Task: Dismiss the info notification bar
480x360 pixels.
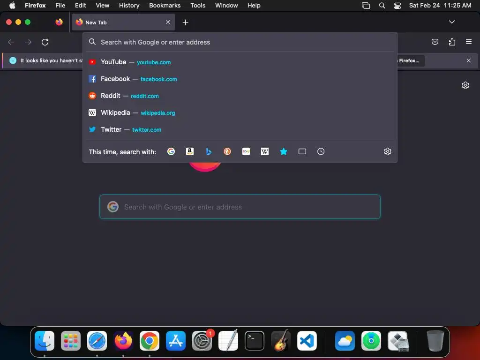Action: click(x=469, y=60)
